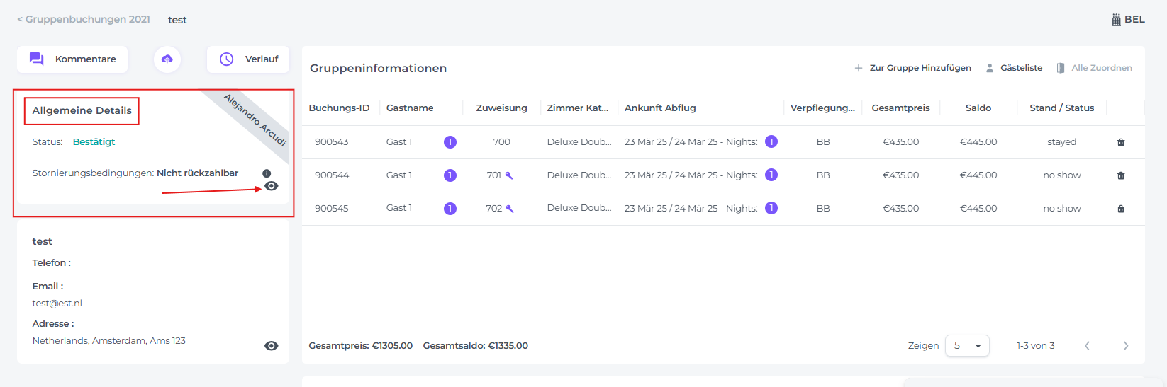Viewport: 1167px width, 387px height.
Task: Click Zur Gruppe Hinzufügen
Action: tap(912, 68)
